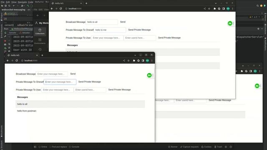Click Send Private Message beside Oneself field, front window
The image size is (267, 150).
[90, 82]
